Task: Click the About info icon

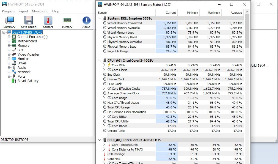Action: tap(86, 20)
